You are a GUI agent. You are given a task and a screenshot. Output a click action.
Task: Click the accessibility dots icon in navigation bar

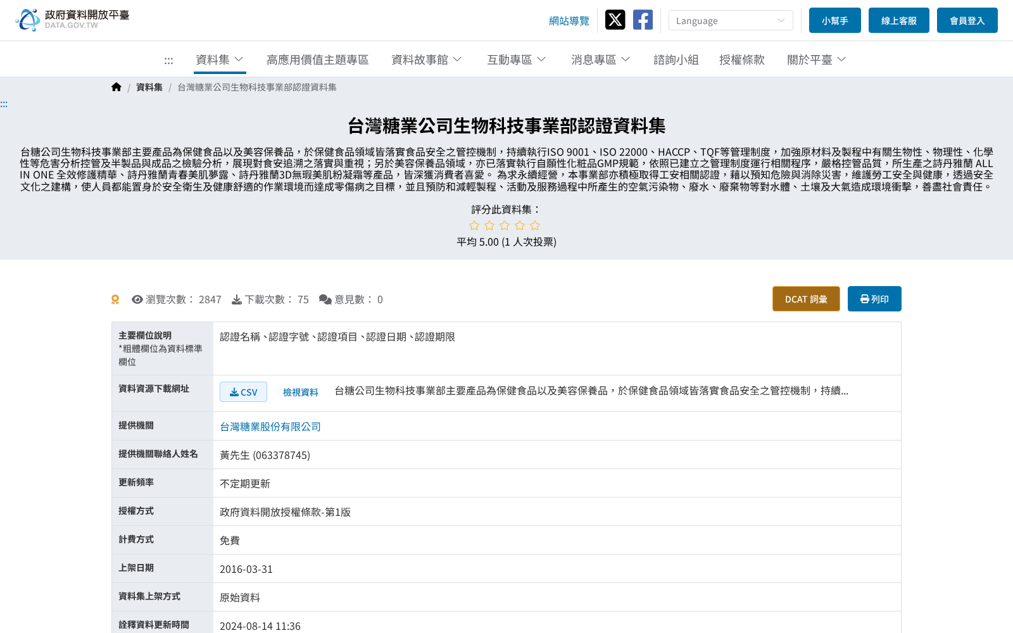tap(168, 60)
